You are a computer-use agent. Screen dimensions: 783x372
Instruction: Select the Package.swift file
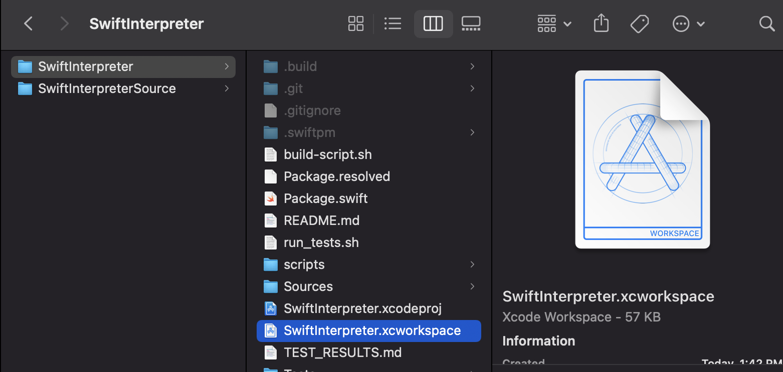[x=369, y=198]
